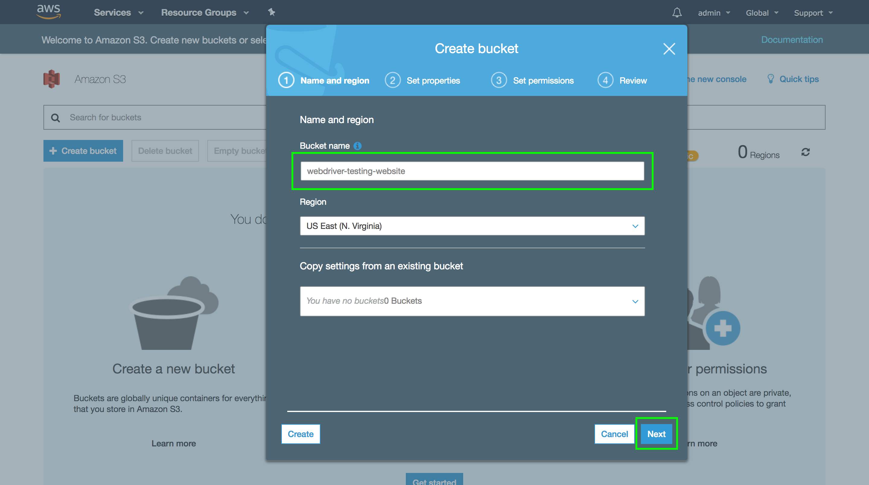The height and width of the screenshot is (485, 869).
Task: Click the Next button
Action: point(656,434)
